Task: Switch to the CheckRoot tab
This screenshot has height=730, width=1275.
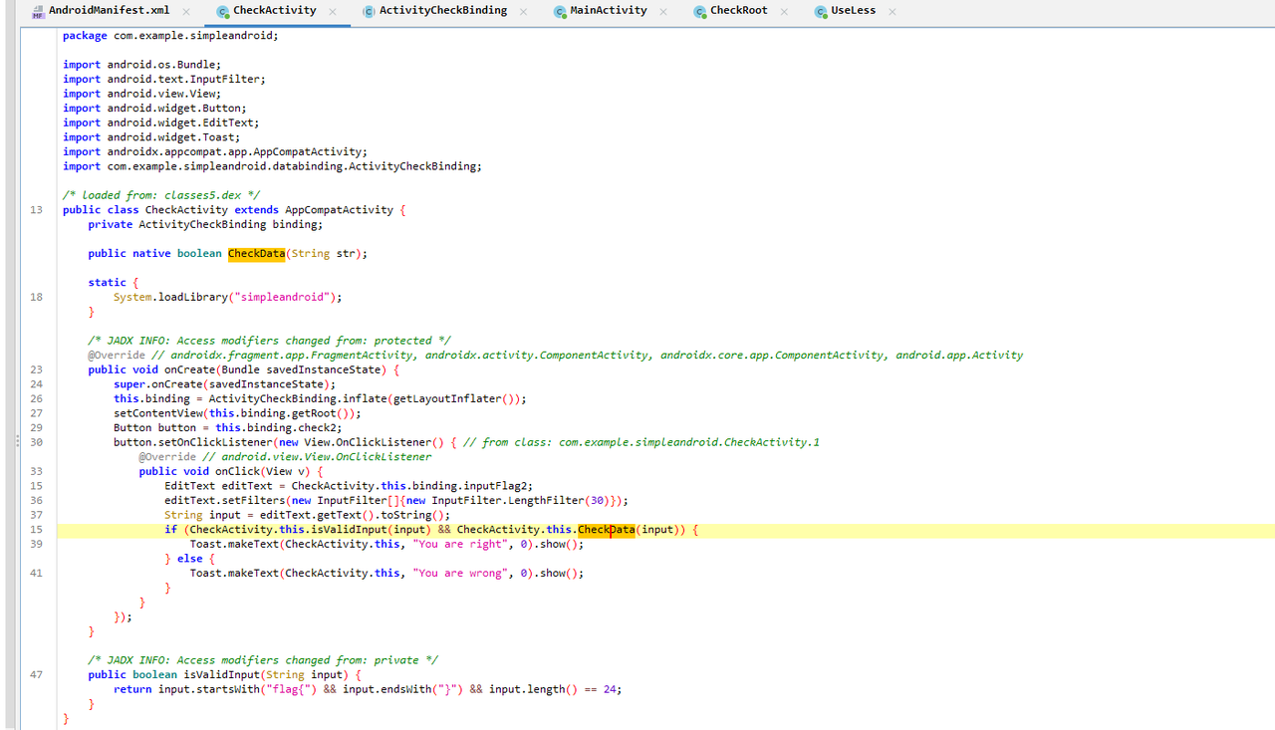Action: pyautogui.click(x=738, y=11)
